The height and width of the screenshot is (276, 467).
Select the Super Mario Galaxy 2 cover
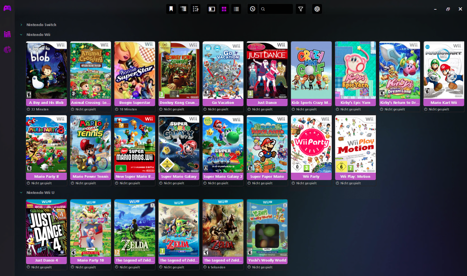tap(223, 144)
